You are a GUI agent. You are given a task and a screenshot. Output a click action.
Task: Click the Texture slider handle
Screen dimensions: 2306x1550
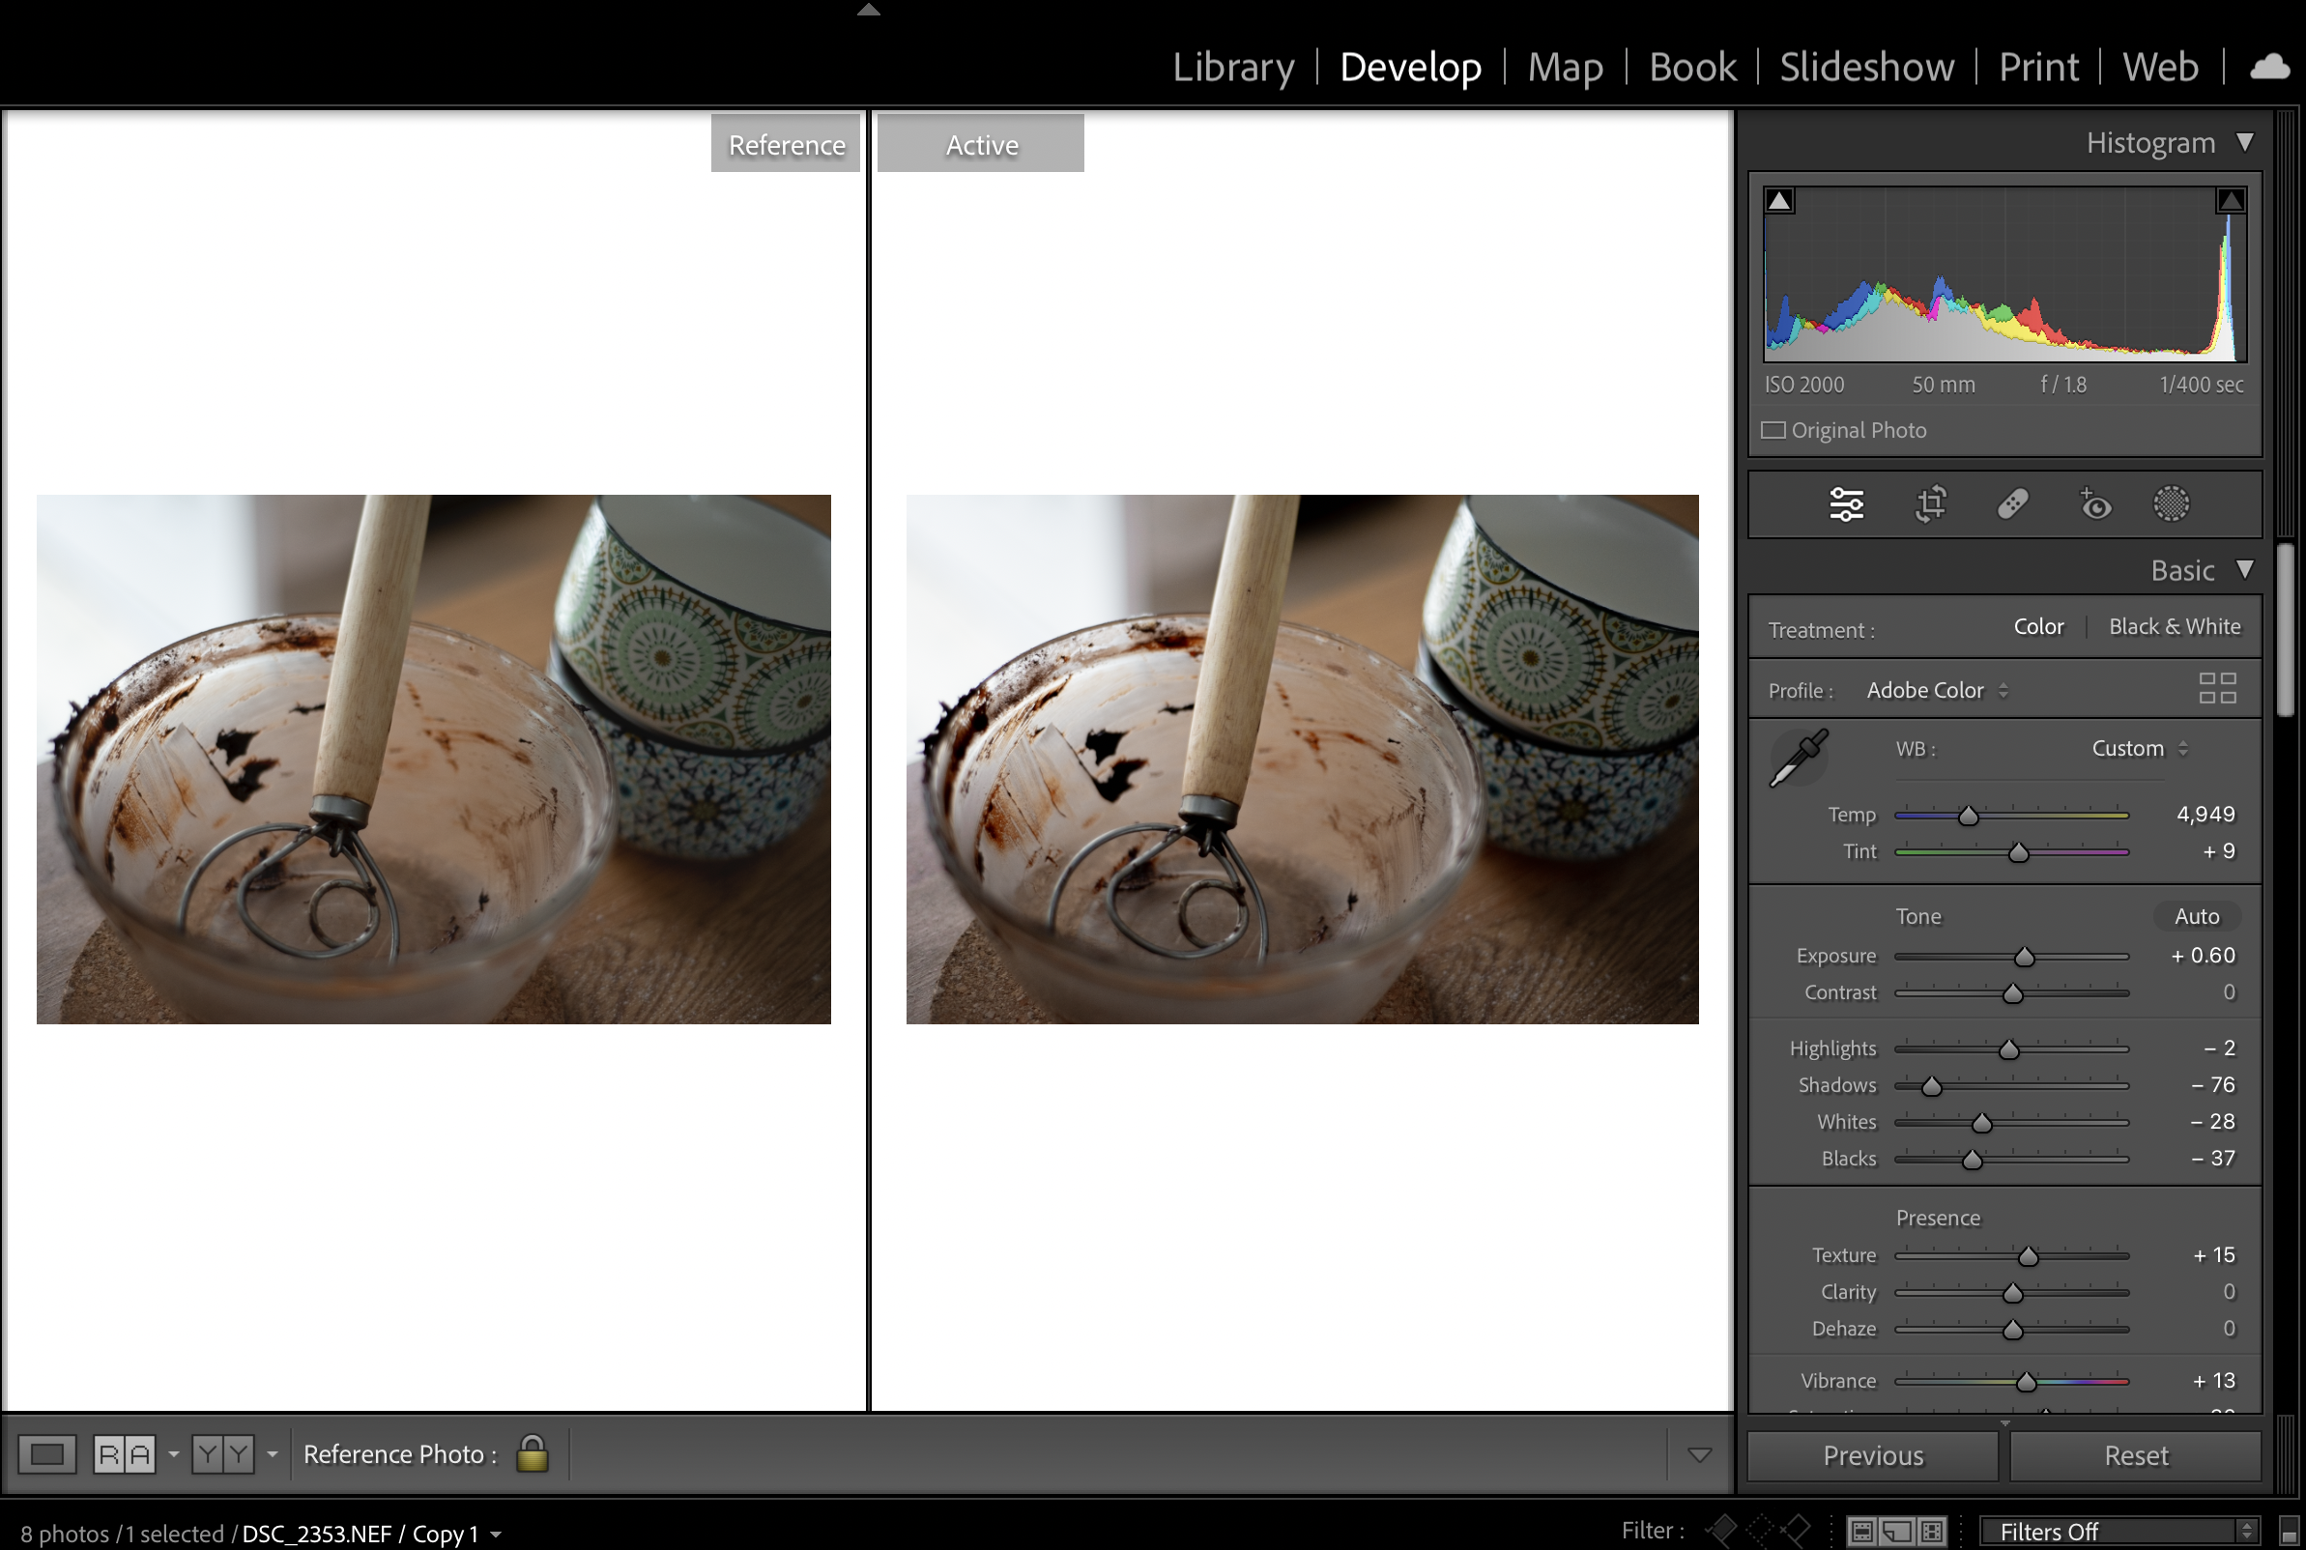2029,1256
